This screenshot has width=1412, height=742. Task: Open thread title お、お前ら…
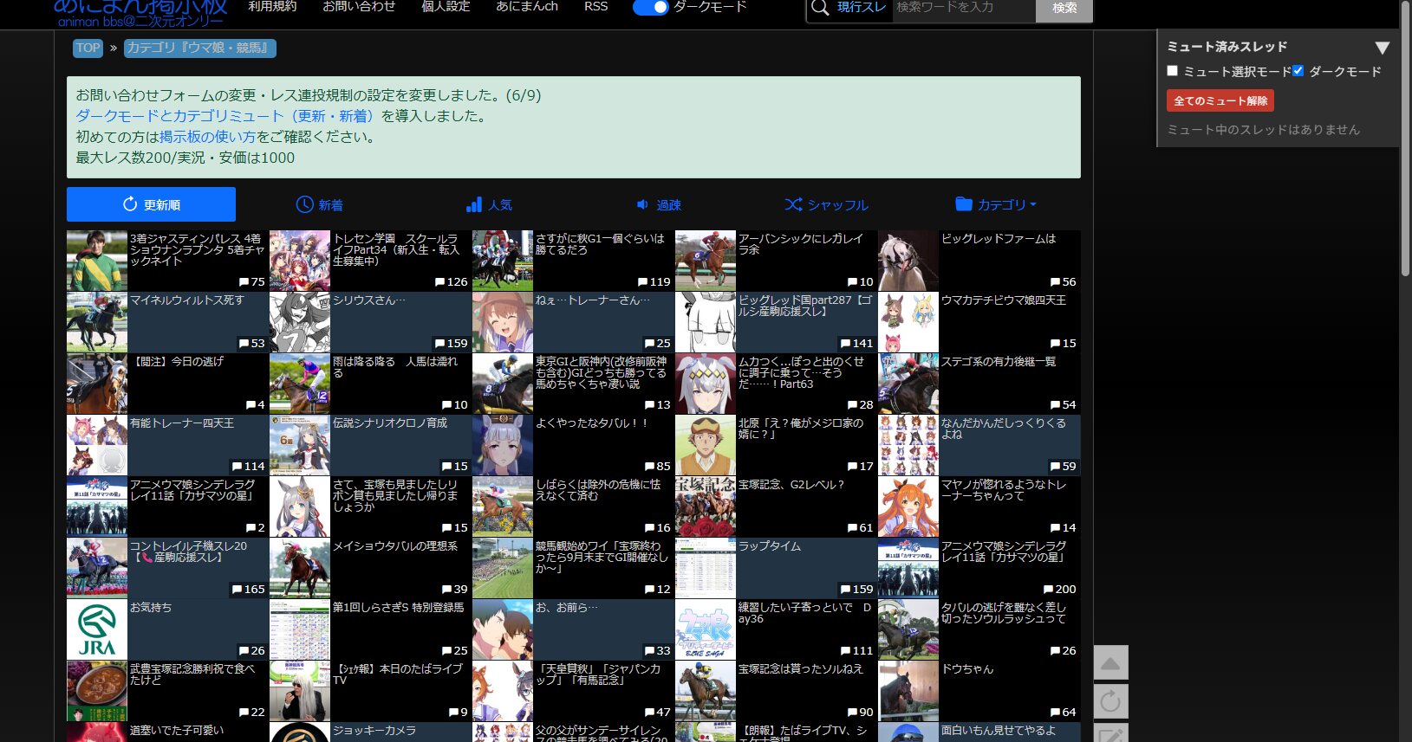(x=567, y=608)
